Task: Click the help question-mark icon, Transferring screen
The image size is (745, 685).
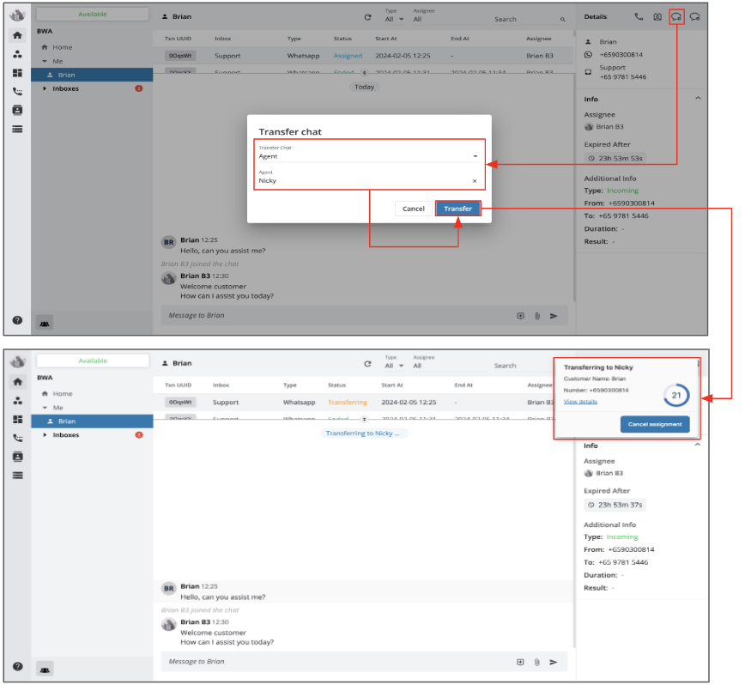Action: 17,666
